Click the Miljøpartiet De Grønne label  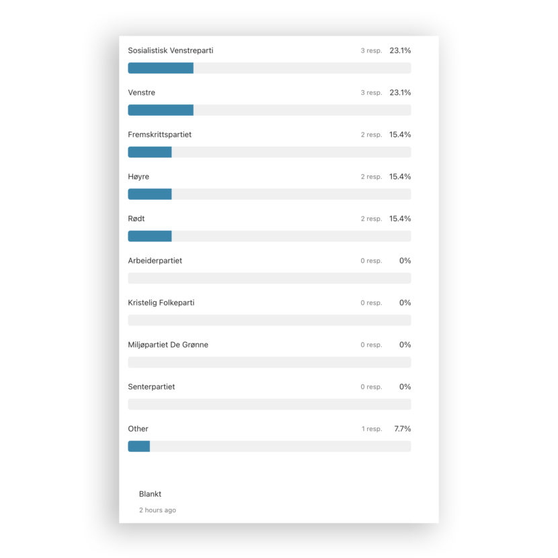tap(168, 345)
